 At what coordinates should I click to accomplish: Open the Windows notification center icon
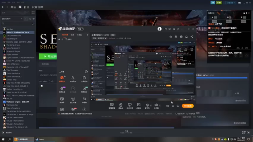[x=249, y=139]
